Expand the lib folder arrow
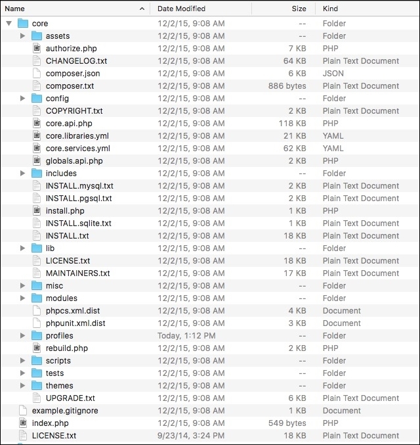 (23, 248)
